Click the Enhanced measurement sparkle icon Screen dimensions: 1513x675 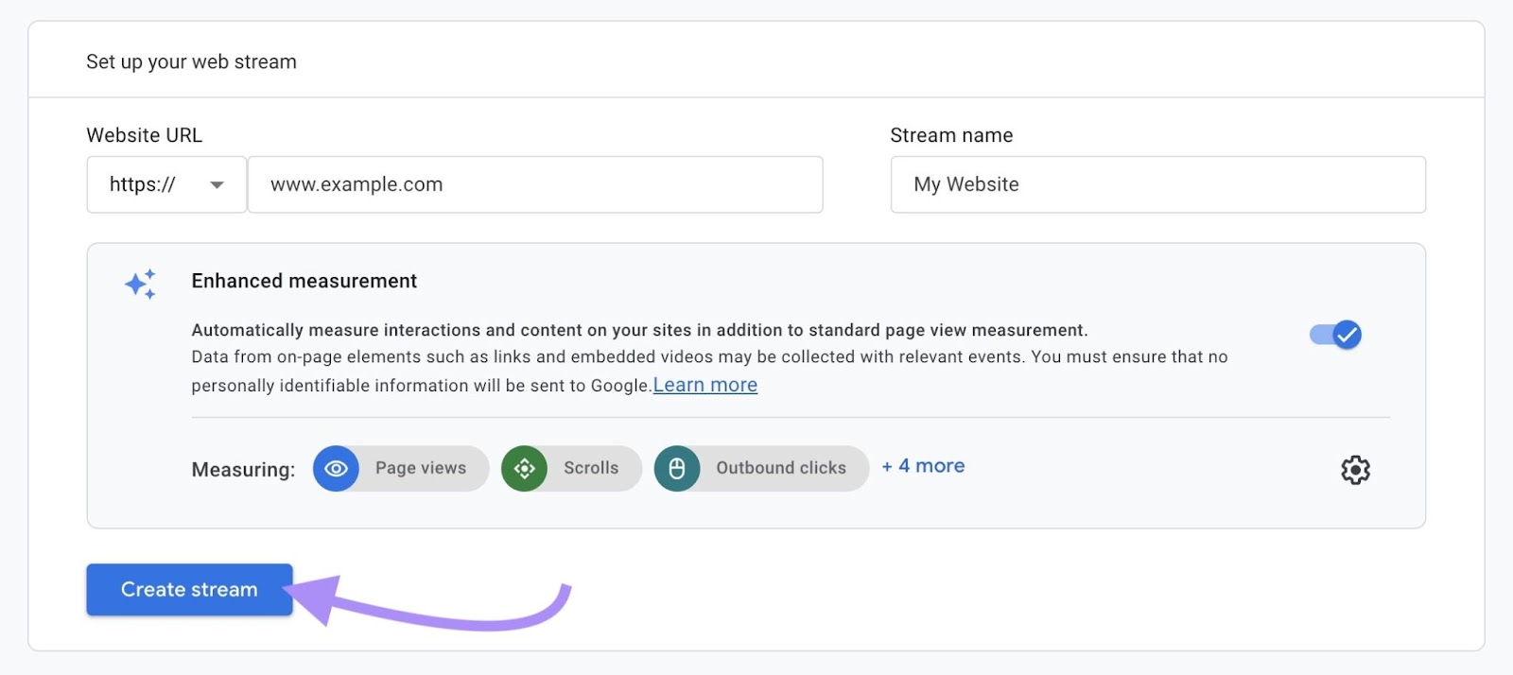point(140,284)
